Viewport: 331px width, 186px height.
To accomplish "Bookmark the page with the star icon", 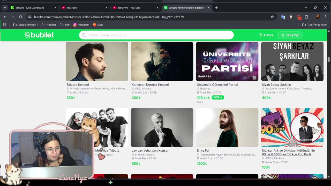I will click(272, 17).
